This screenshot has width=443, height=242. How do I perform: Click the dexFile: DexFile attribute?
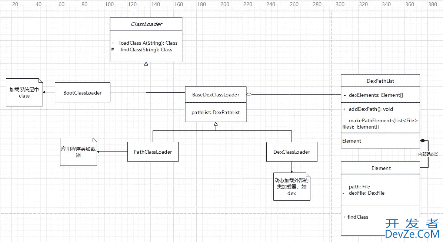click(x=366, y=193)
